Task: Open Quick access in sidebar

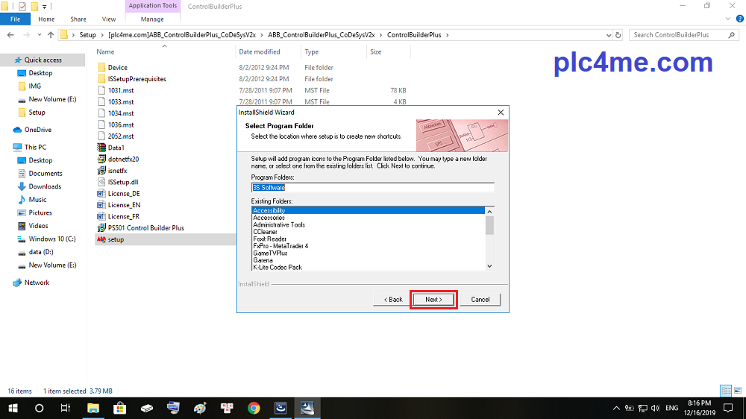Action: (43, 60)
